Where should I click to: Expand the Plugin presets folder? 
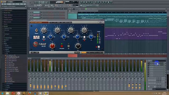pos(8,17)
